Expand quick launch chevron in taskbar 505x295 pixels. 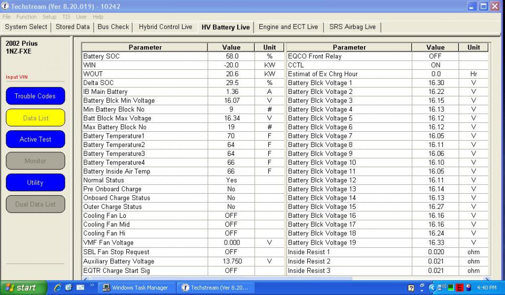pos(92,285)
